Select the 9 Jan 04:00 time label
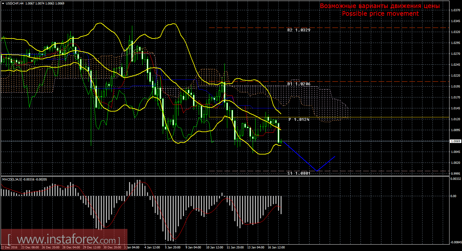The image size is (462, 251). point(193,247)
